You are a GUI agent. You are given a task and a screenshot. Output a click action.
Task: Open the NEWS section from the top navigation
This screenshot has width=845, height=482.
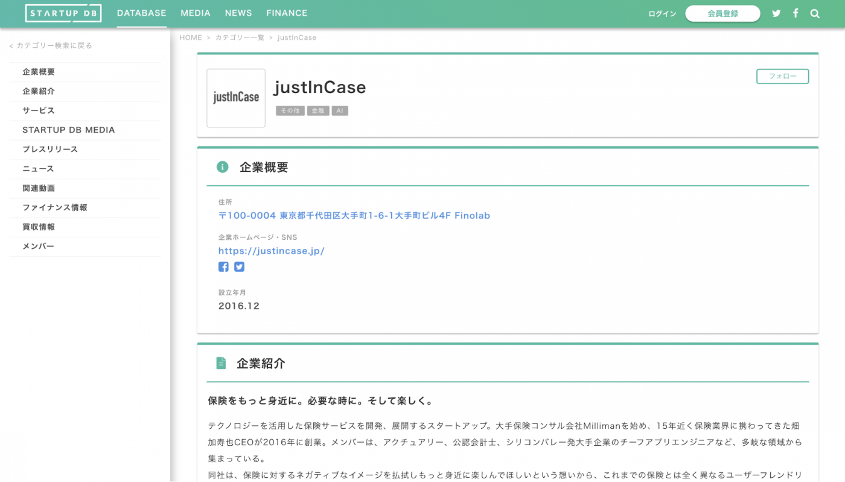(238, 13)
